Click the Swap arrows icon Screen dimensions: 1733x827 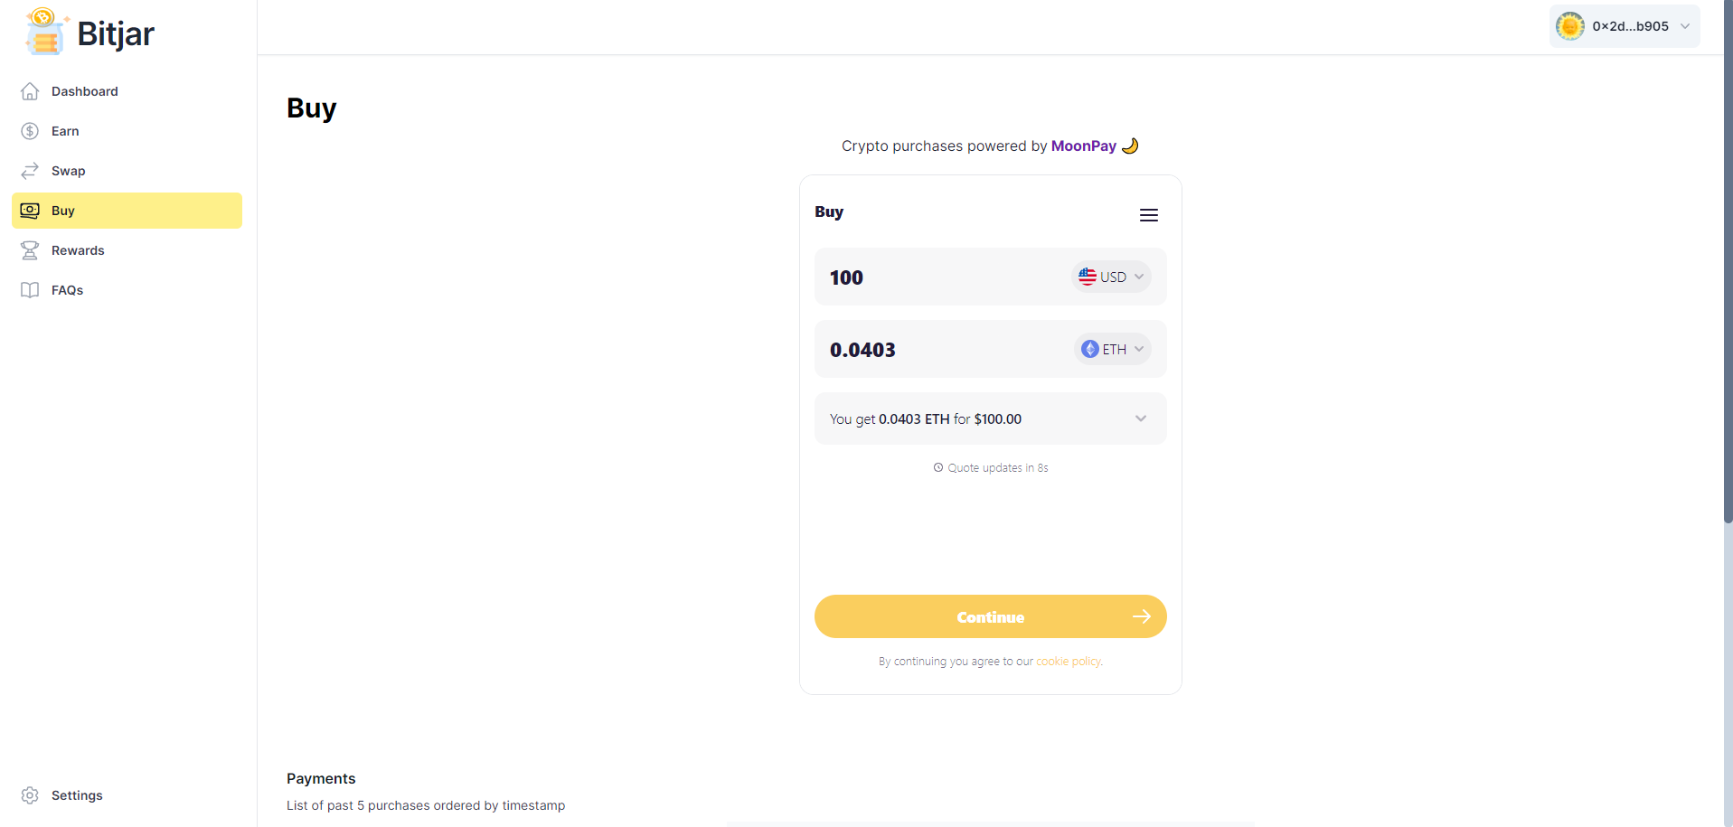pyautogui.click(x=30, y=171)
